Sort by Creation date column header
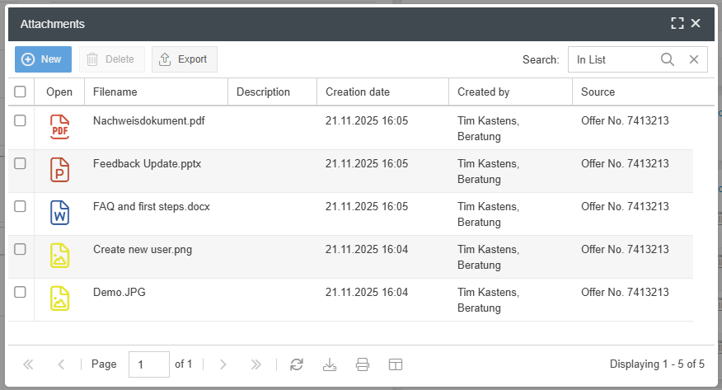This screenshot has height=390, width=722. point(358,92)
